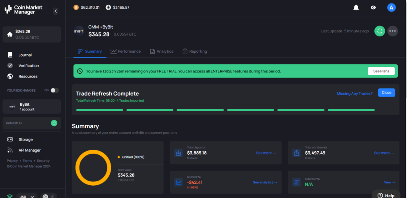The image size is (407, 198).
Task: Click the Refresh All label
Action: point(14,123)
